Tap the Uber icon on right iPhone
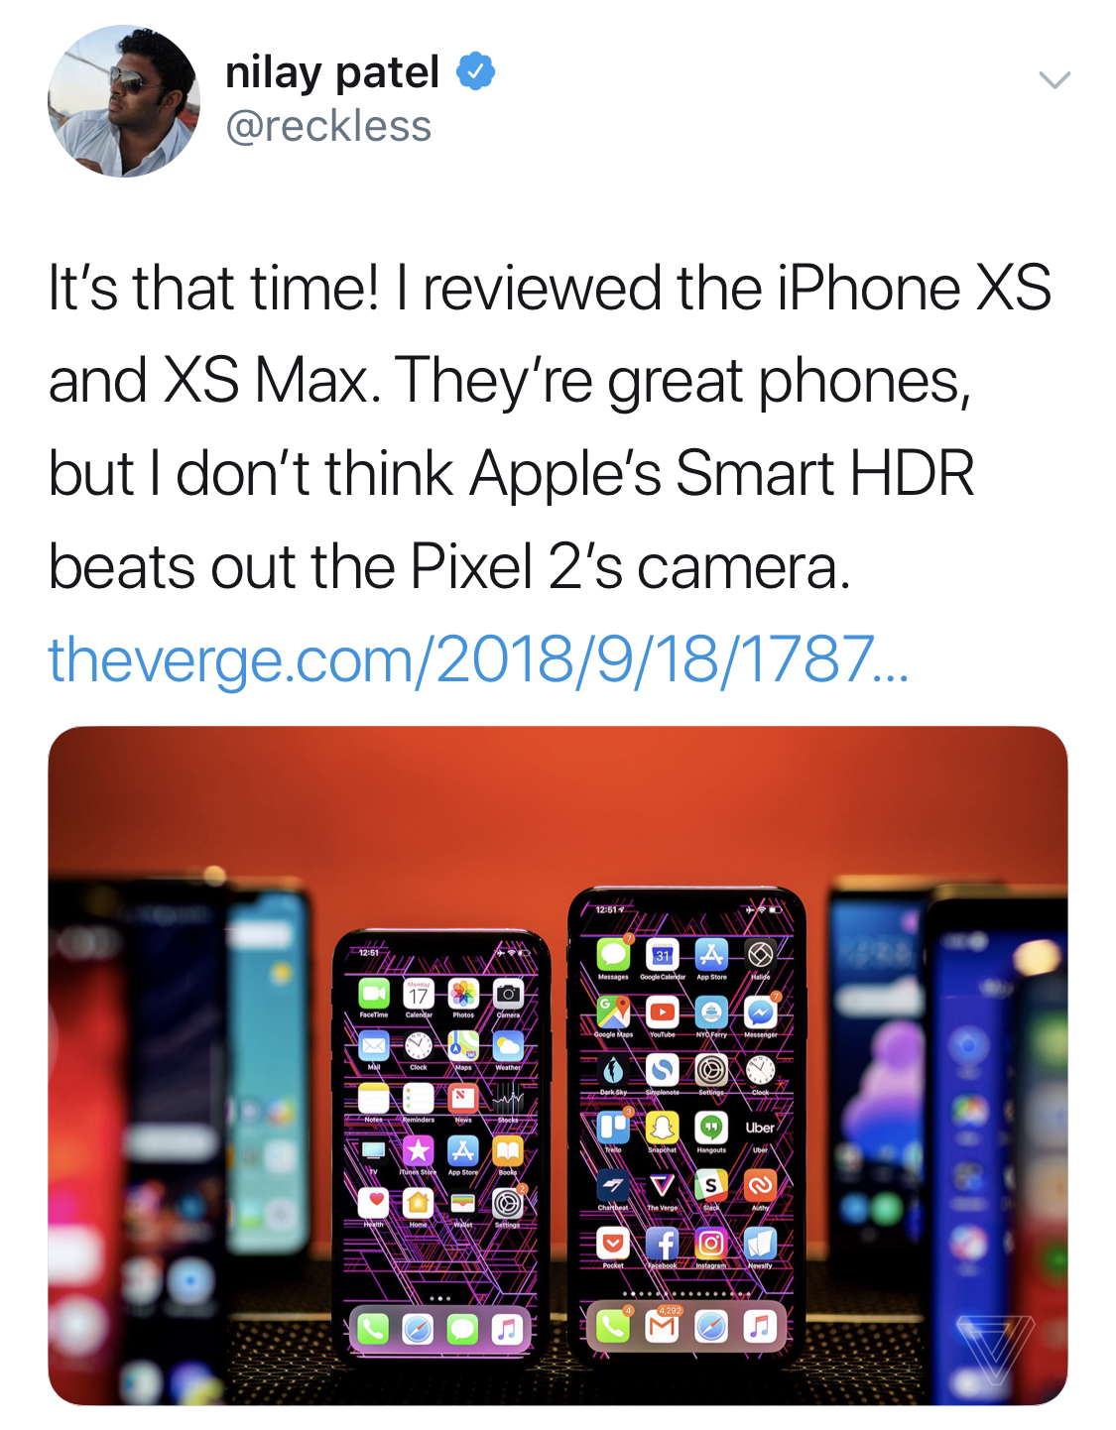 (x=760, y=1128)
